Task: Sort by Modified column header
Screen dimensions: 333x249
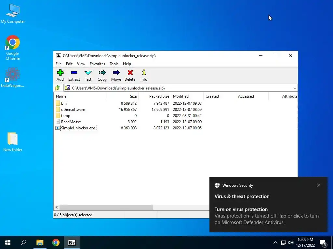Action: 187,96
